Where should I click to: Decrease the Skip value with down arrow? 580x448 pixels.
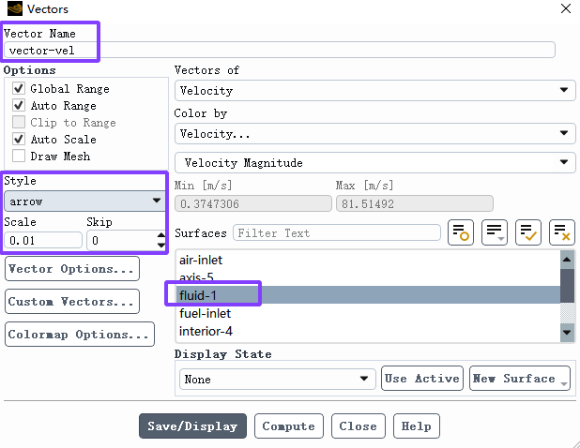160,246
